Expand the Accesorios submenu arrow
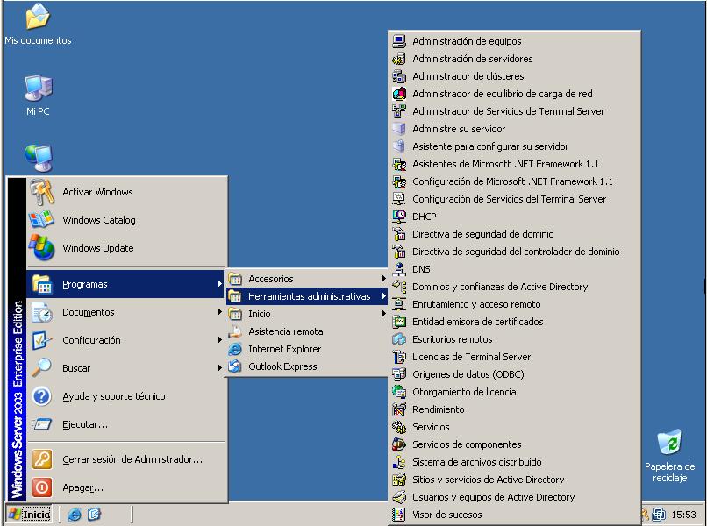 coord(383,279)
